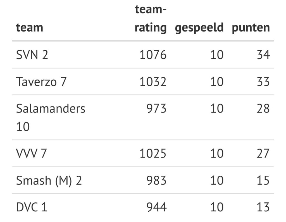Sort by the "team-rating" column header

pos(151,19)
